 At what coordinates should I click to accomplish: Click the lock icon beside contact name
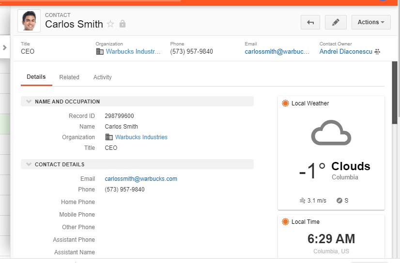[x=123, y=24]
